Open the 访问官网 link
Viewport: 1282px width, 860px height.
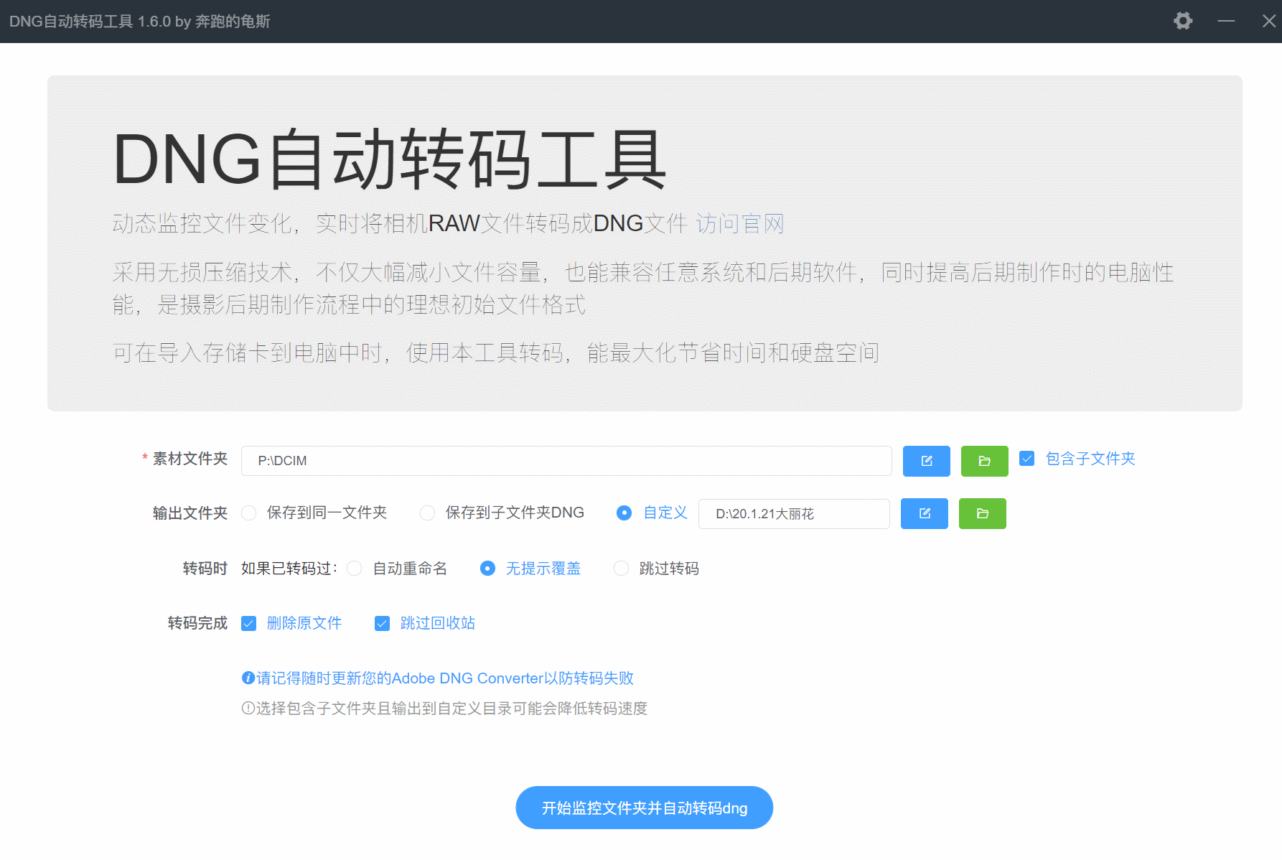pos(739,224)
